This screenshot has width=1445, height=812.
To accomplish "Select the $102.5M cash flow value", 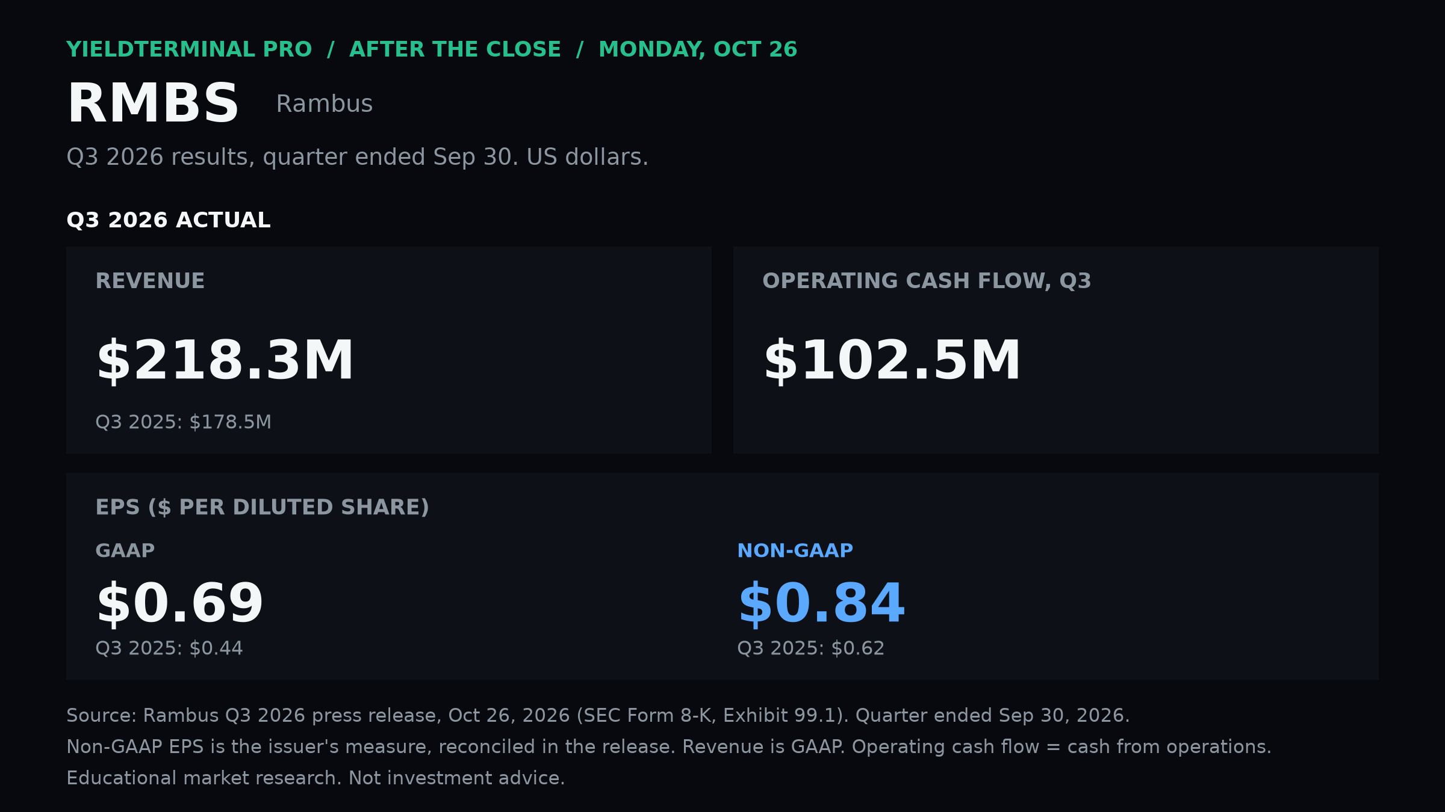I will 892,360.
